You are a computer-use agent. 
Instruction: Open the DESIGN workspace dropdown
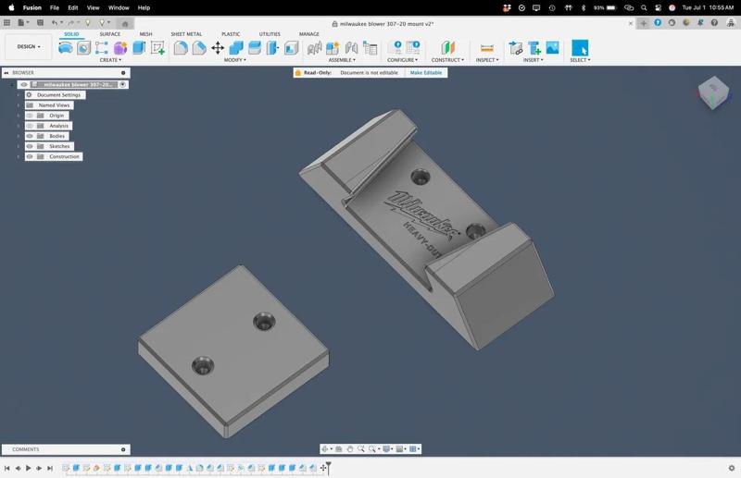pyautogui.click(x=28, y=46)
